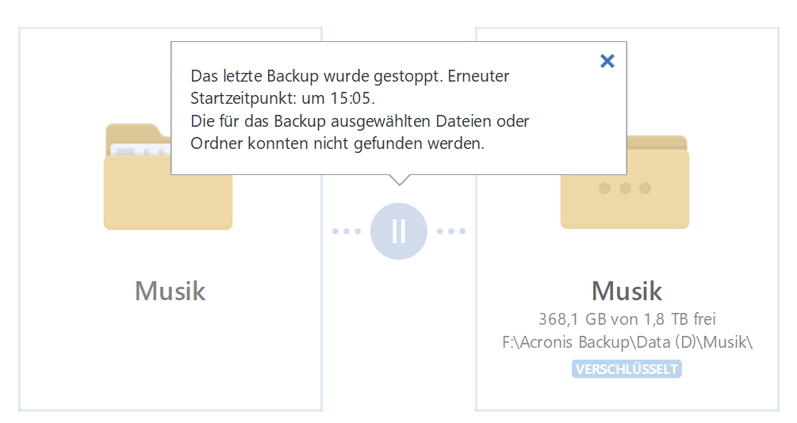Click the VERSCHLÜSSELT encryption badge
Screen dimensions: 797x423
click(626, 369)
